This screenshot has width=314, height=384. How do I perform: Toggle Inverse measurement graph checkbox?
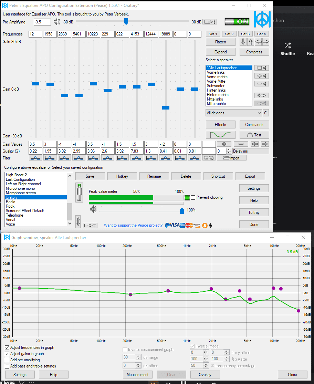tap(125, 350)
